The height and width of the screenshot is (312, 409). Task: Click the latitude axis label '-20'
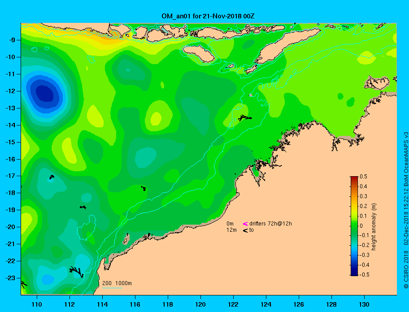(x=10, y=227)
